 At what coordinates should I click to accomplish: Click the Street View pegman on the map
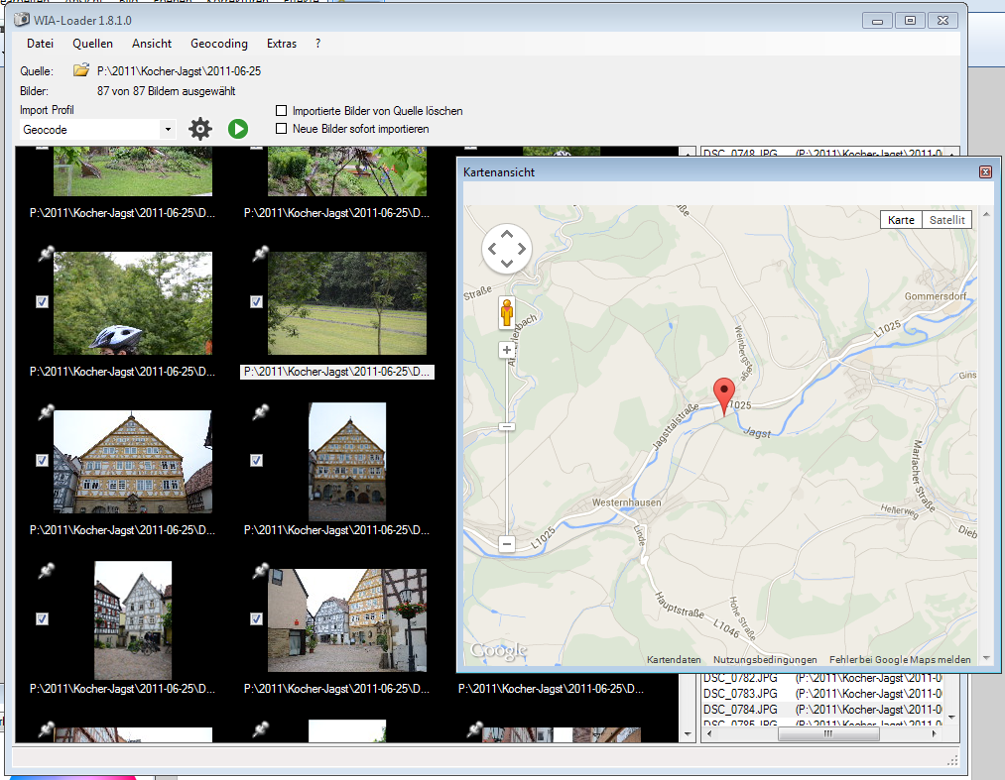507,313
